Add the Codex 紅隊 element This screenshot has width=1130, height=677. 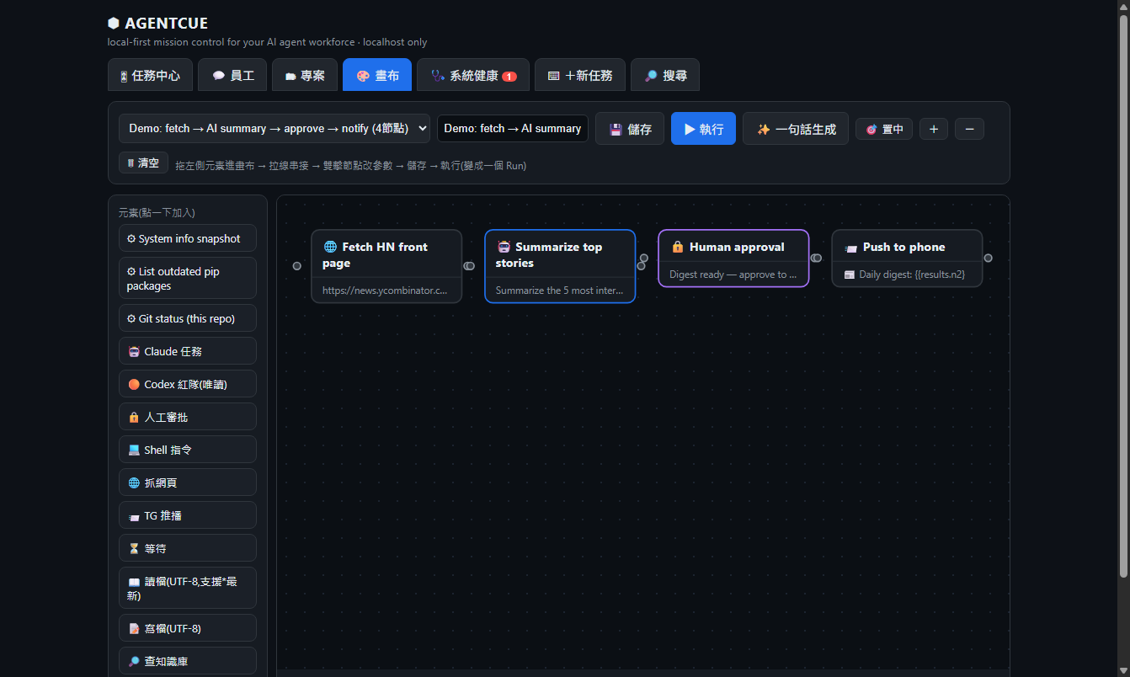(188, 384)
